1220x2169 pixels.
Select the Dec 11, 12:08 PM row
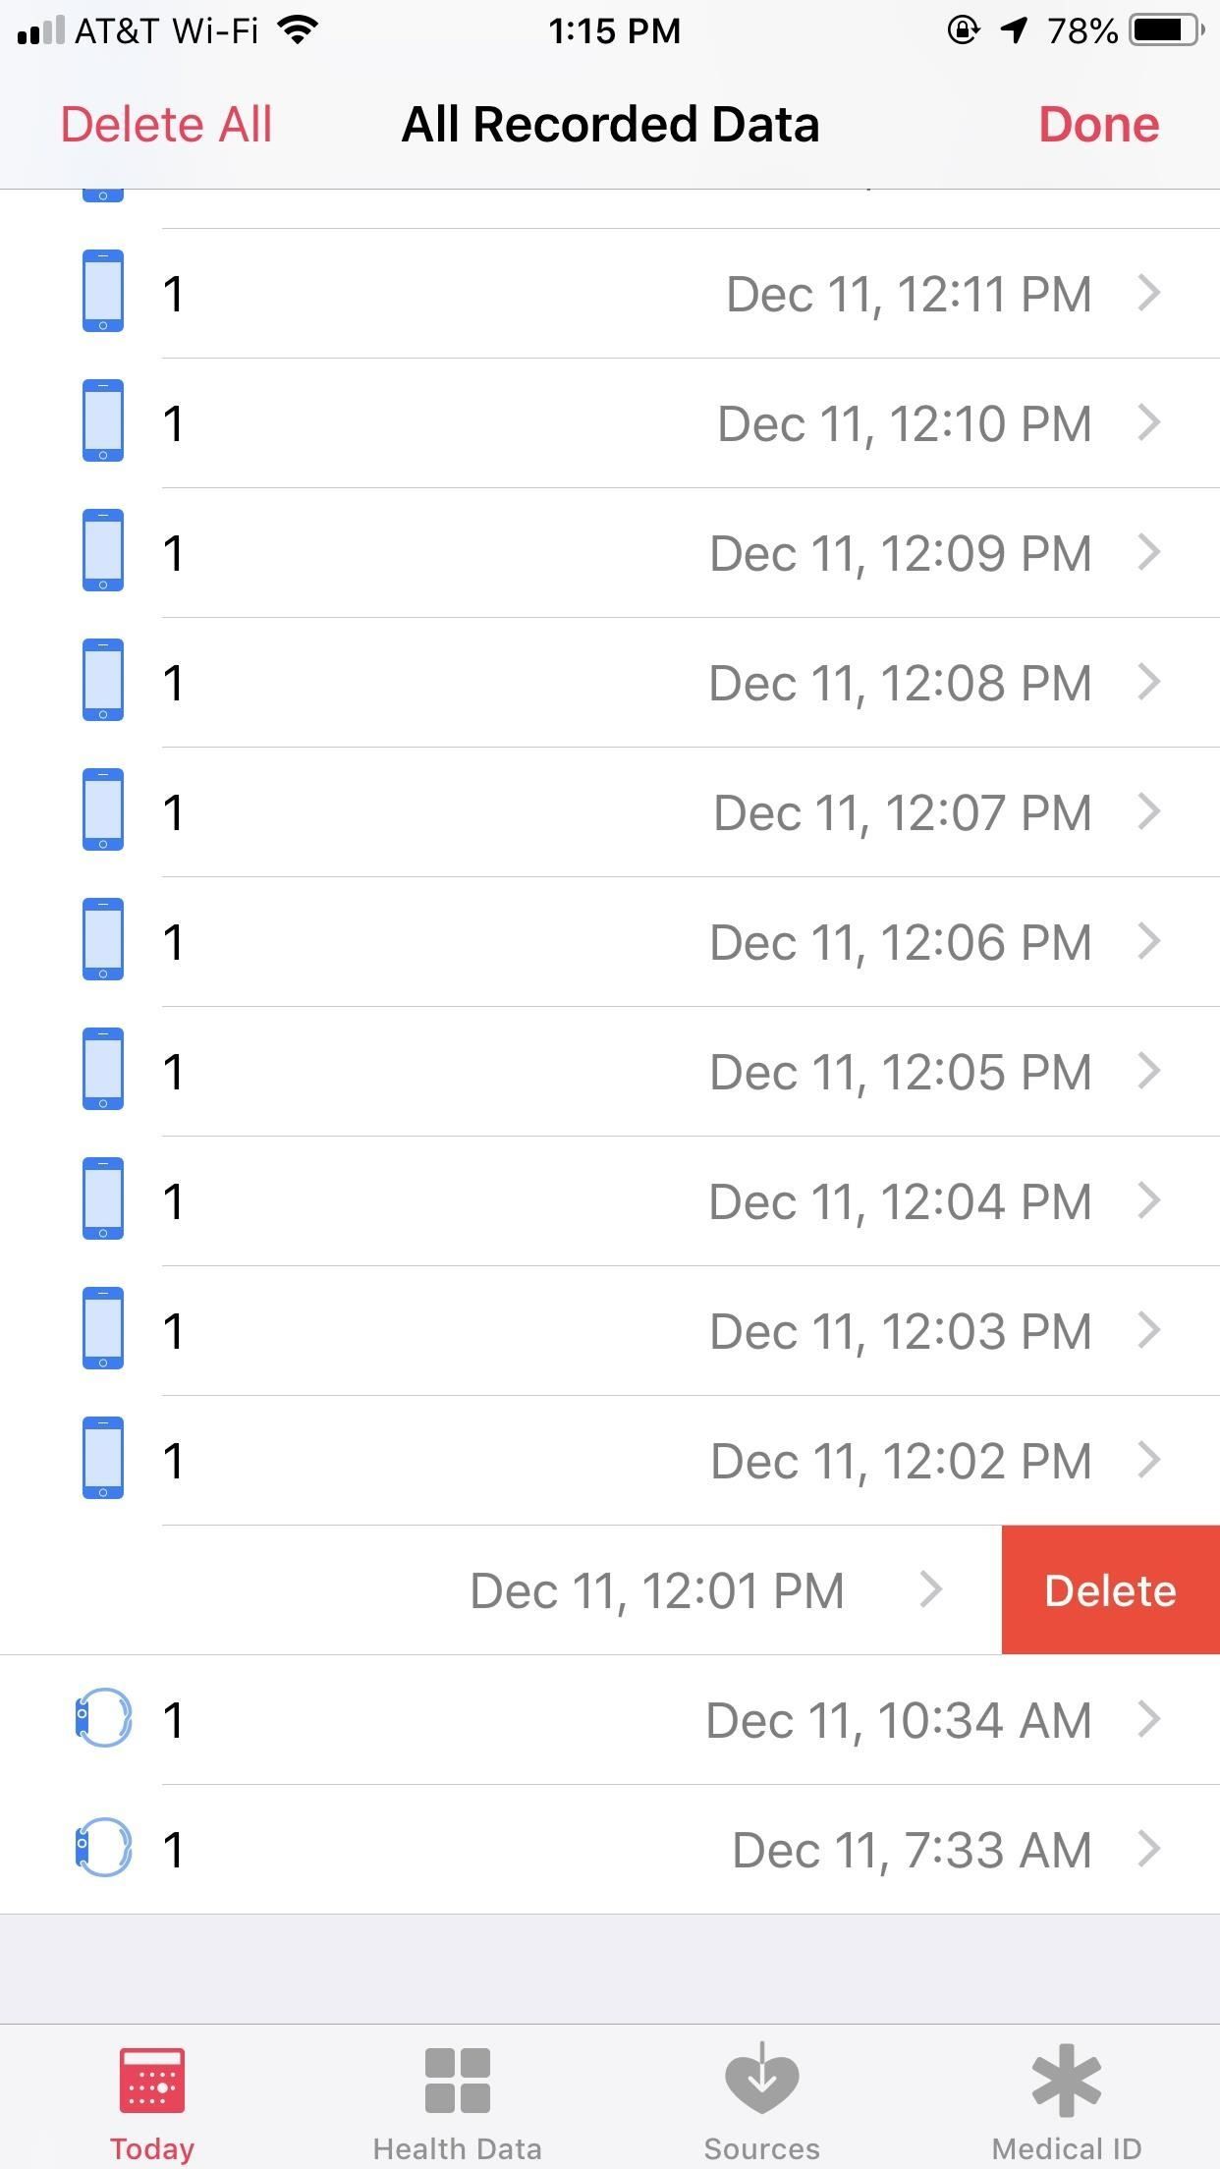(629, 683)
